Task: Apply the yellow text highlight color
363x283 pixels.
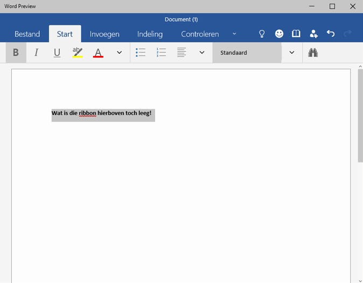Action: [78, 53]
